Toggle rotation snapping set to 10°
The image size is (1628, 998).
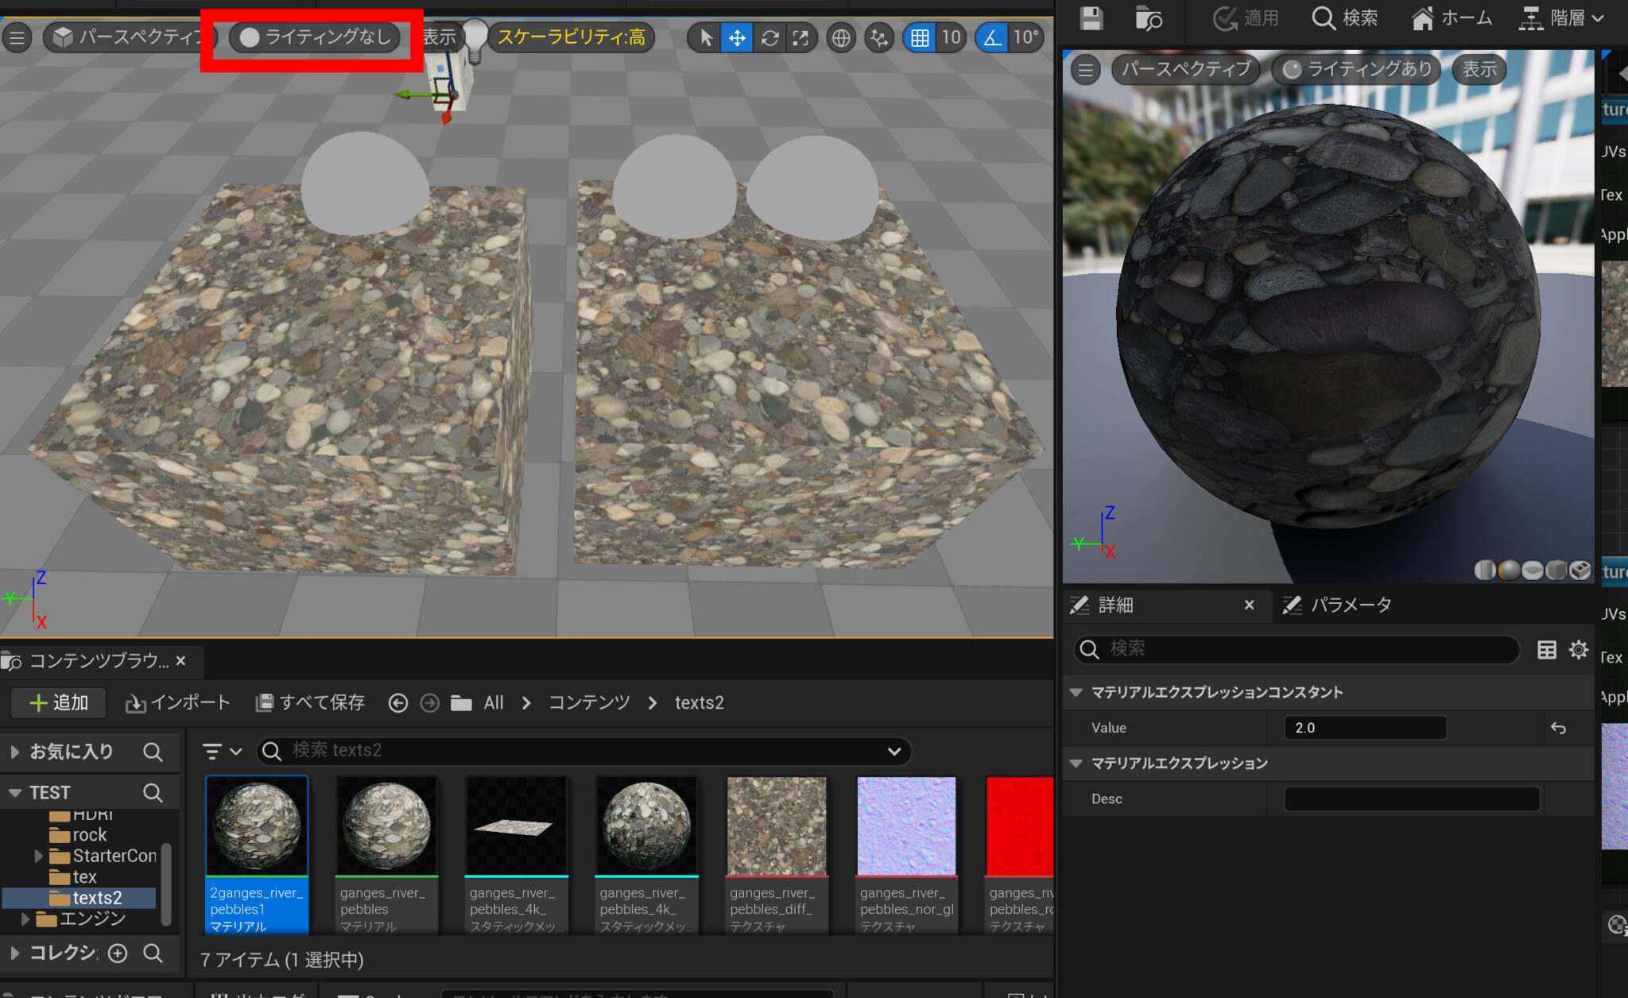point(991,37)
